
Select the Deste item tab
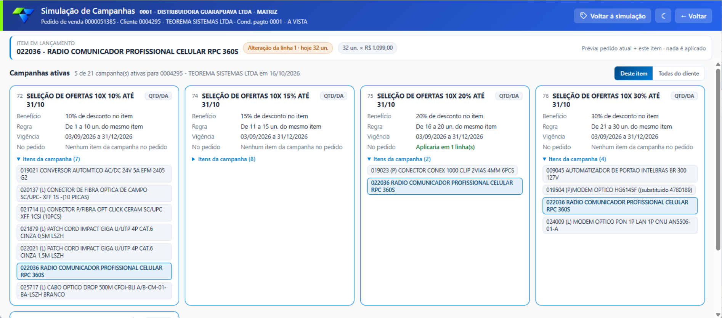pyautogui.click(x=634, y=73)
